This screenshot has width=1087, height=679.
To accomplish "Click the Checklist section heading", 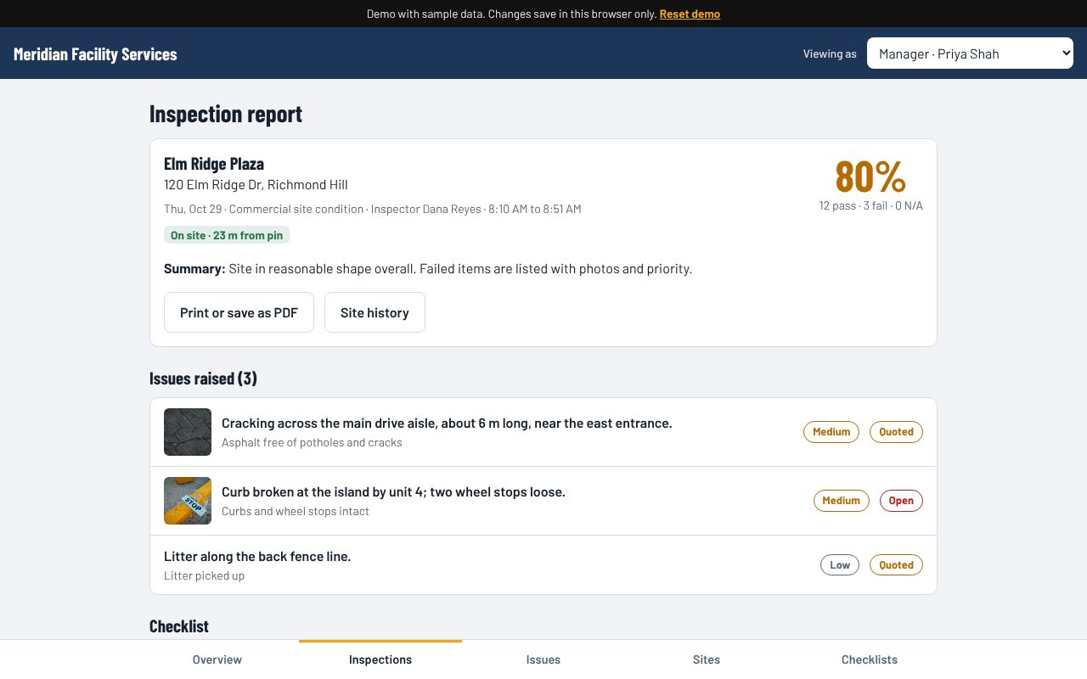I will coord(179,626).
